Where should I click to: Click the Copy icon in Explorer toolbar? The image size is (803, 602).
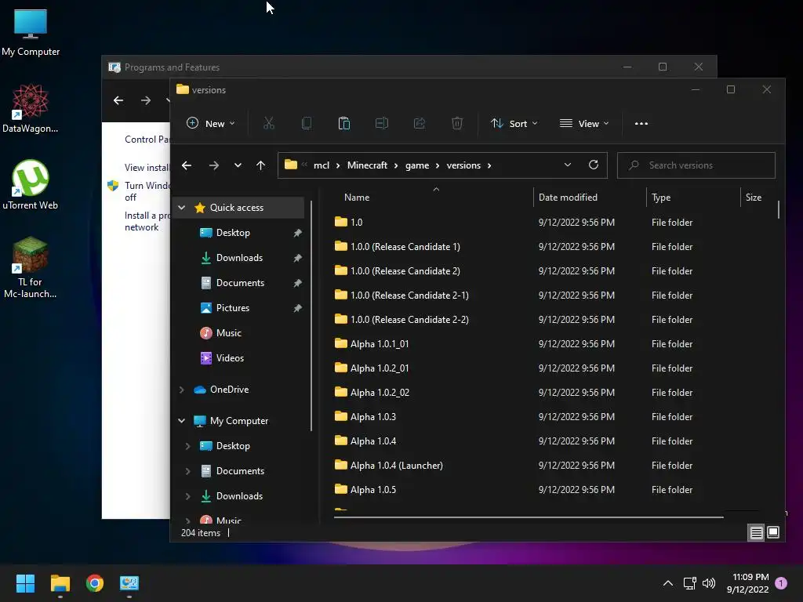[x=307, y=123]
